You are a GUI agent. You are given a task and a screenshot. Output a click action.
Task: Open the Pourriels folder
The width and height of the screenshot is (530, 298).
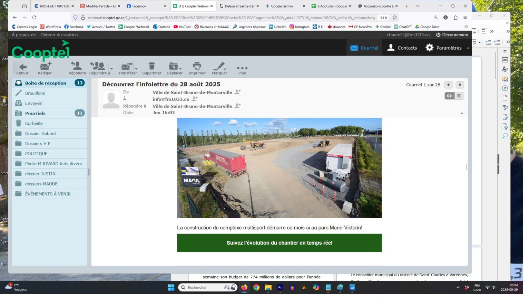point(35,113)
